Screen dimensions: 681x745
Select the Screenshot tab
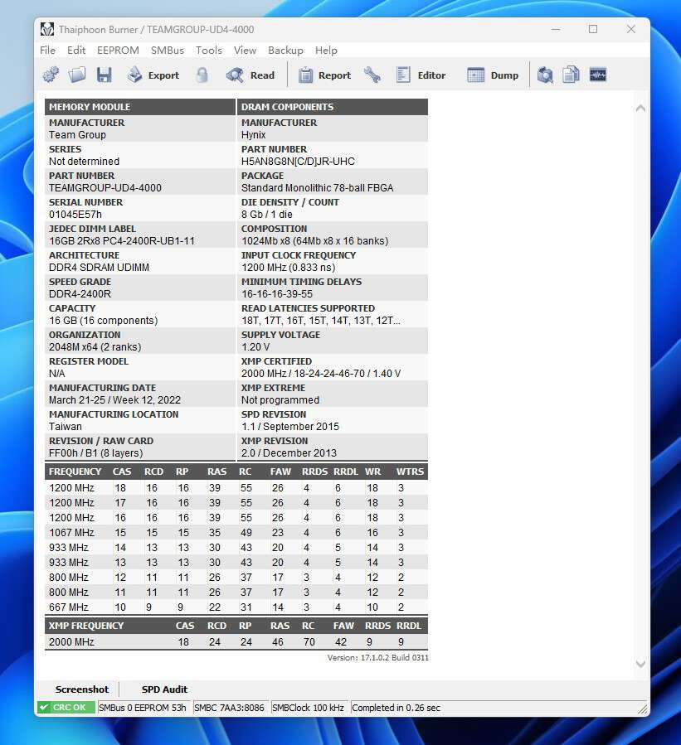coord(82,689)
